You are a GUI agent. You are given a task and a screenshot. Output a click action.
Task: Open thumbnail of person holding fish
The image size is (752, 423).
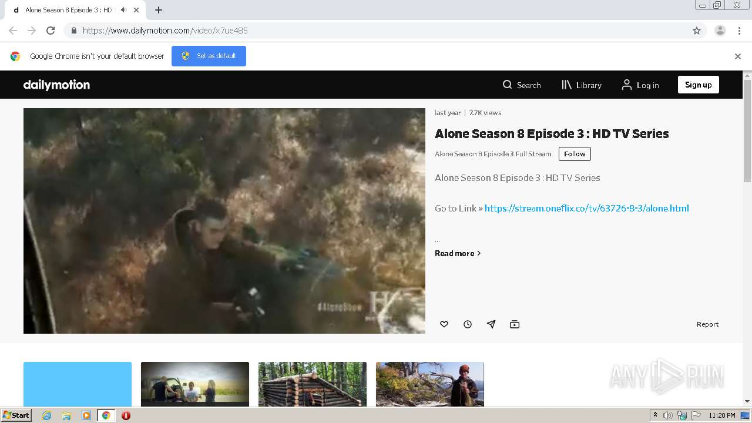coord(430,384)
